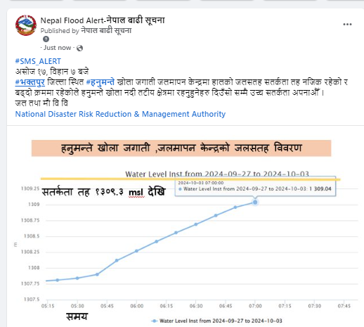
Task: Click the y-axis label 1309.25
Action: click(x=30, y=188)
